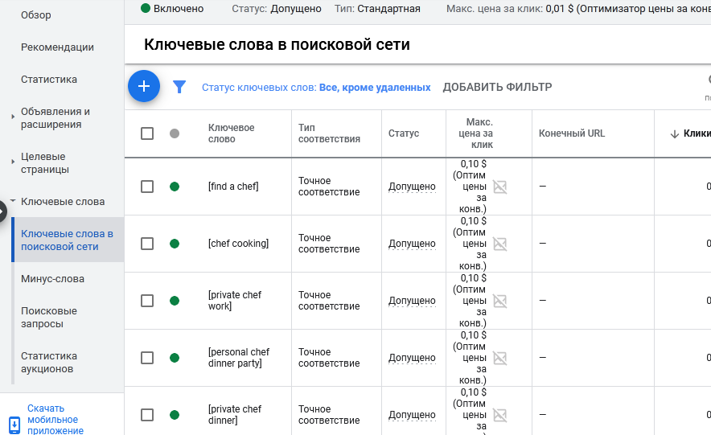
Task: Sort by Статус column header
Action: (x=404, y=133)
